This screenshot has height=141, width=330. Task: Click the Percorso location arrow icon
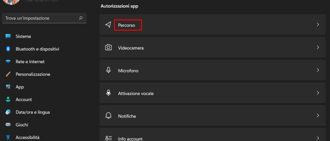coord(108,25)
